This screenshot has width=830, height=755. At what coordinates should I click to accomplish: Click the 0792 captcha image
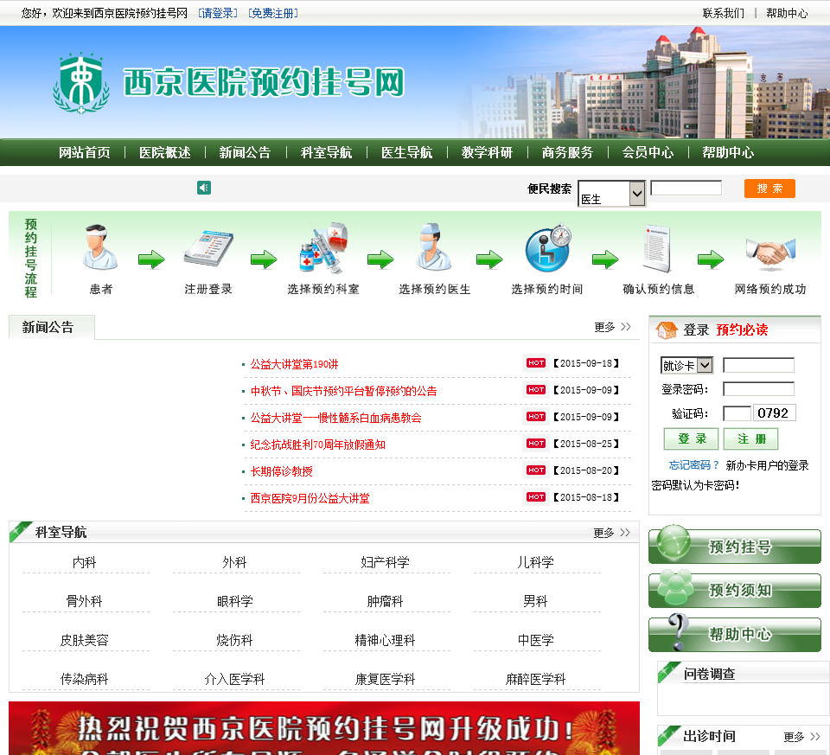tap(774, 413)
